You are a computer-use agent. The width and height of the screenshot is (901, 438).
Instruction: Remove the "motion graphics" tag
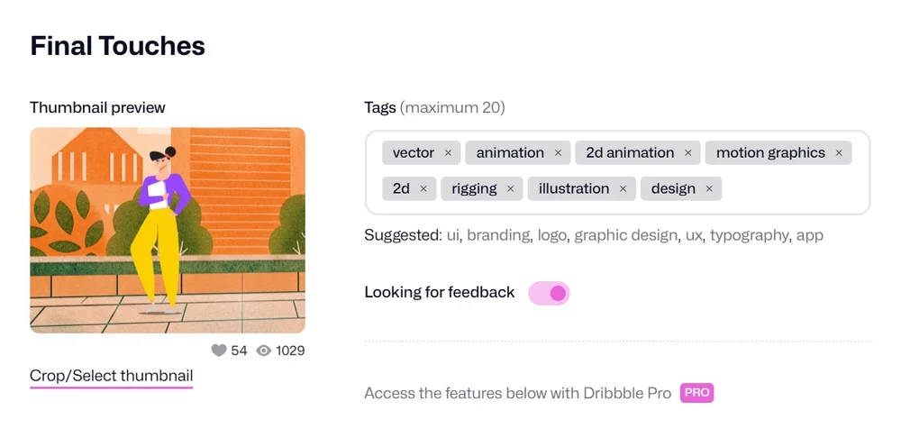coord(839,153)
